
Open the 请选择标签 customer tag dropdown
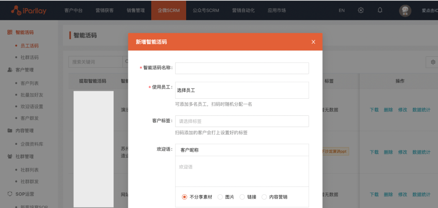coord(242,121)
